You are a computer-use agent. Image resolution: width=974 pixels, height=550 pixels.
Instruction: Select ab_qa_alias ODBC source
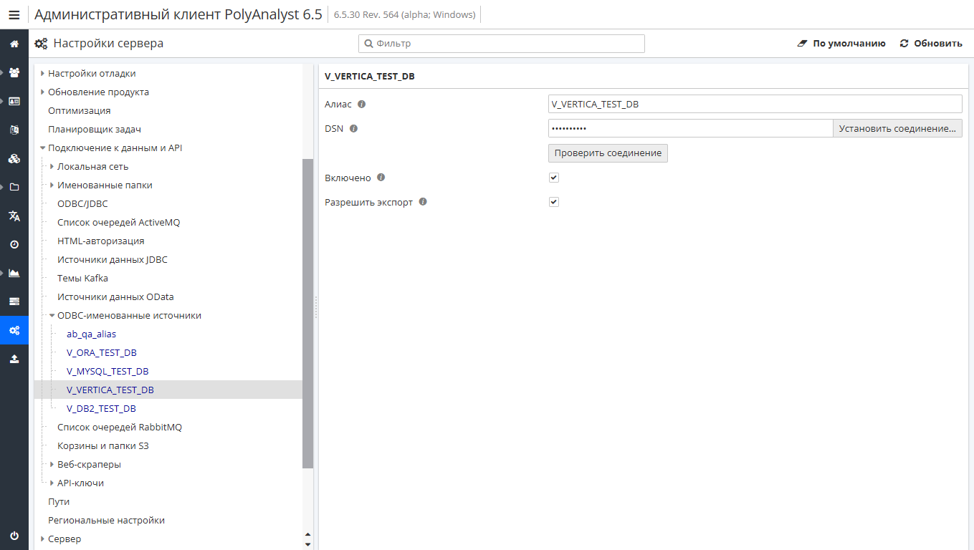click(91, 334)
